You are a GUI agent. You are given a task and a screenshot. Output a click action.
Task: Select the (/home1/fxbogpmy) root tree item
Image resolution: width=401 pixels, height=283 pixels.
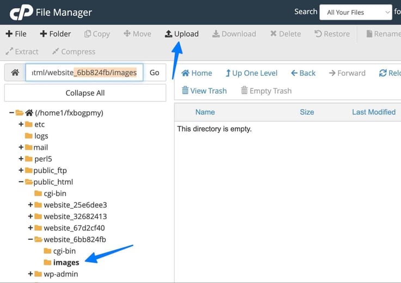pyautogui.click(x=69, y=113)
